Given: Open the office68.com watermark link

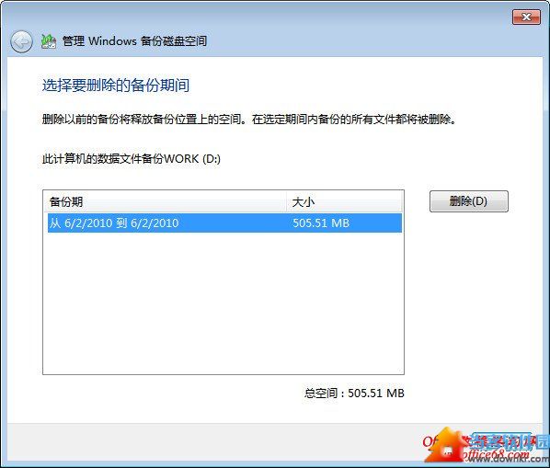Looking at the screenshot, I should pos(497,454).
